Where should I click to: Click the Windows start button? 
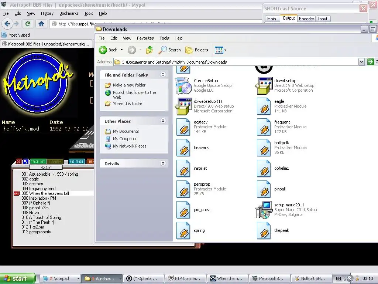coord(18,278)
